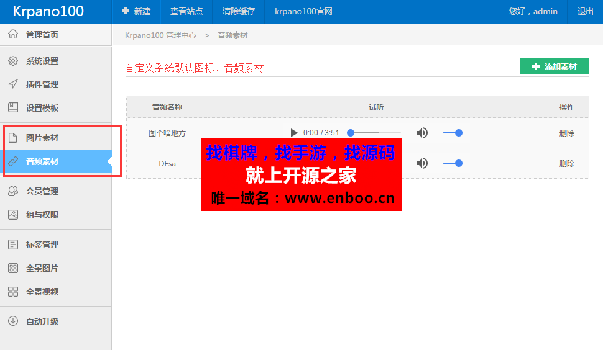This screenshot has height=350, width=603.
Task: Mute the DFsa audio speaker icon
Action: [422, 163]
